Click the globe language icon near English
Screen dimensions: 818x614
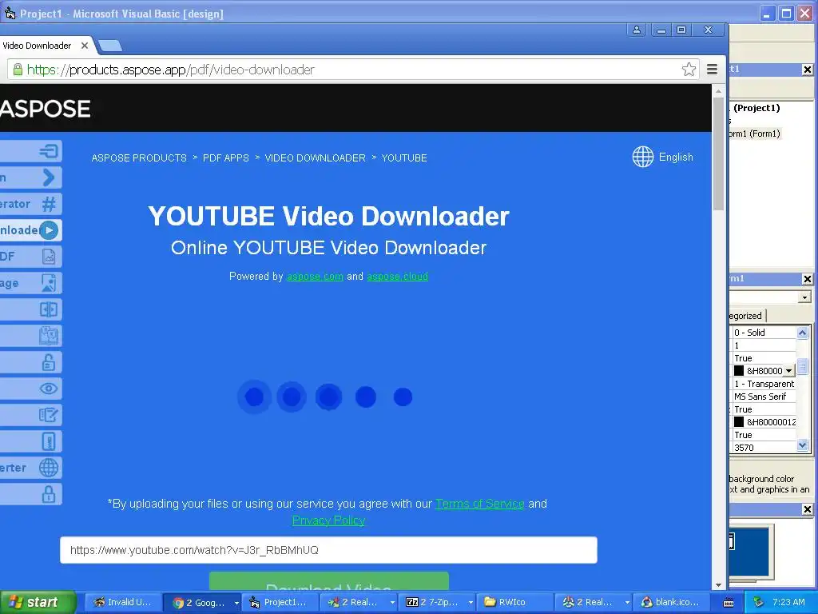pos(643,157)
